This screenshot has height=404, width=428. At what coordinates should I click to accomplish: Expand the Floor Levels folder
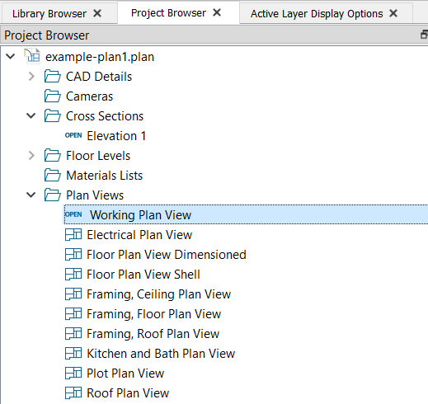tap(31, 156)
